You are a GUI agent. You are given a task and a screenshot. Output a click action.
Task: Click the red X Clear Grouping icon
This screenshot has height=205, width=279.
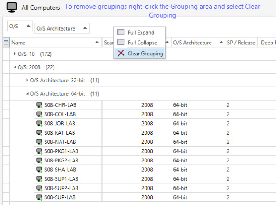(x=121, y=53)
